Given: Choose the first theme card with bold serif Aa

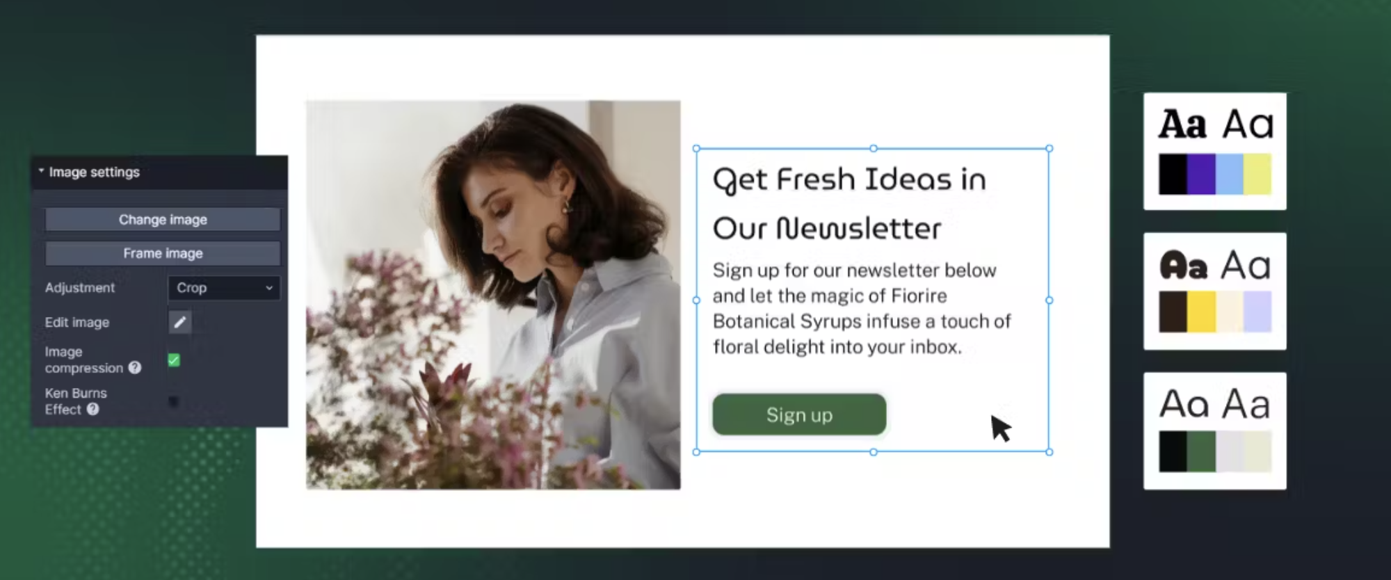Looking at the screenshot, I should point(1215,151).
